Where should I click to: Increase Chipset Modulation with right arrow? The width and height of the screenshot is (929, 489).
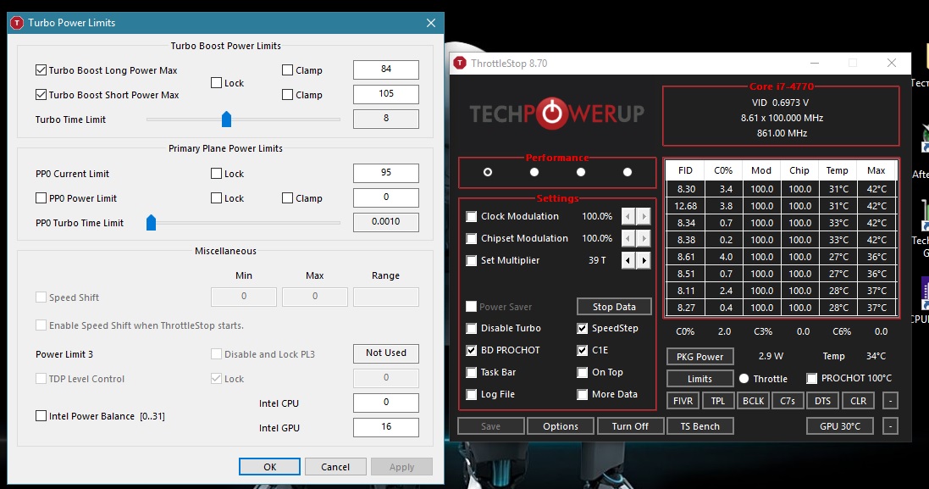[644, 238]
